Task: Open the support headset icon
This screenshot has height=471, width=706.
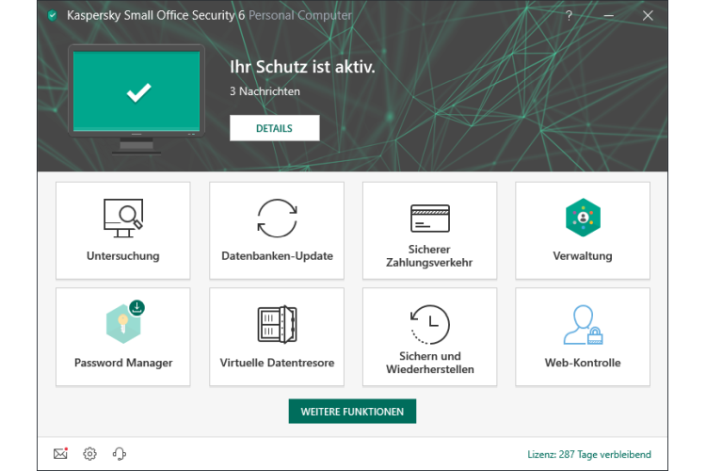Action: pyautogui.click(x=120, y=453)
